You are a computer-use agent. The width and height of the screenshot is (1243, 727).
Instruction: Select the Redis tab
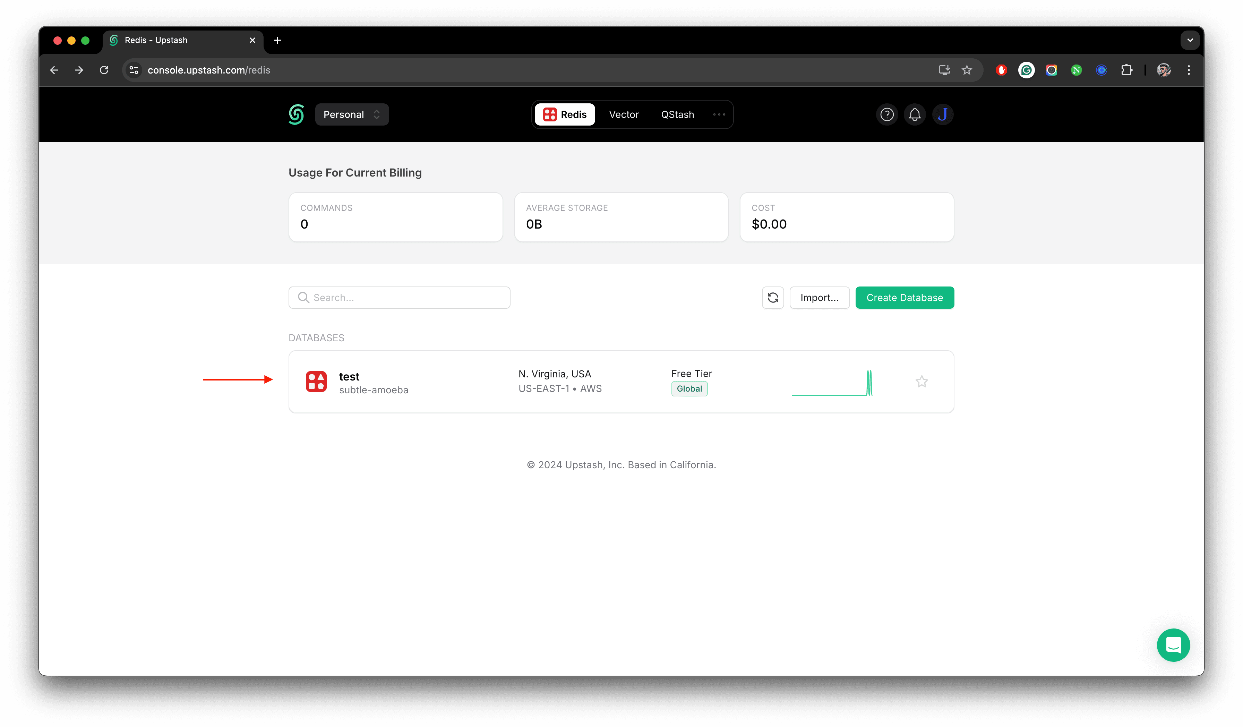(565, 114)
